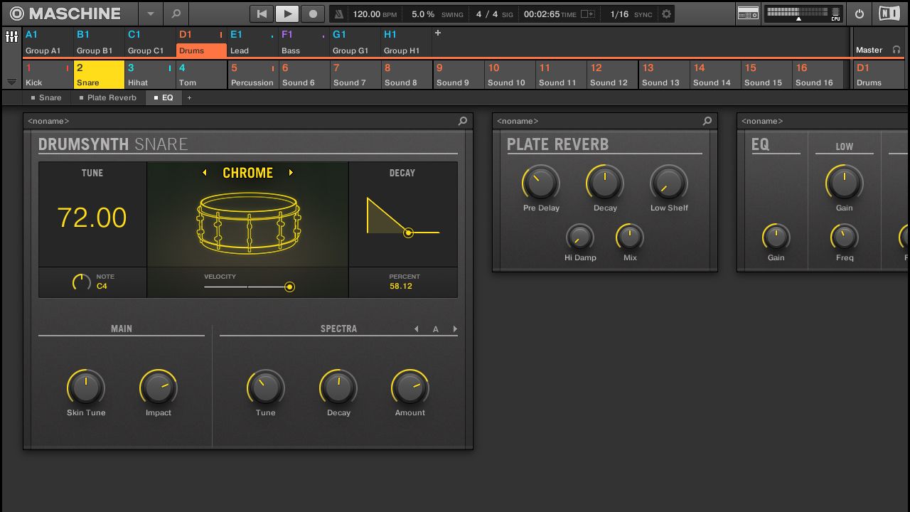
Task: Select group H1
Action: point(407,43)
